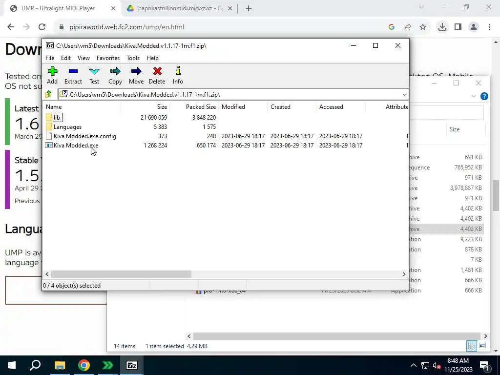Viewport: 500px width, 375px height.
Task: Open Explorer help question mark icon
Action: pos(484,96)
